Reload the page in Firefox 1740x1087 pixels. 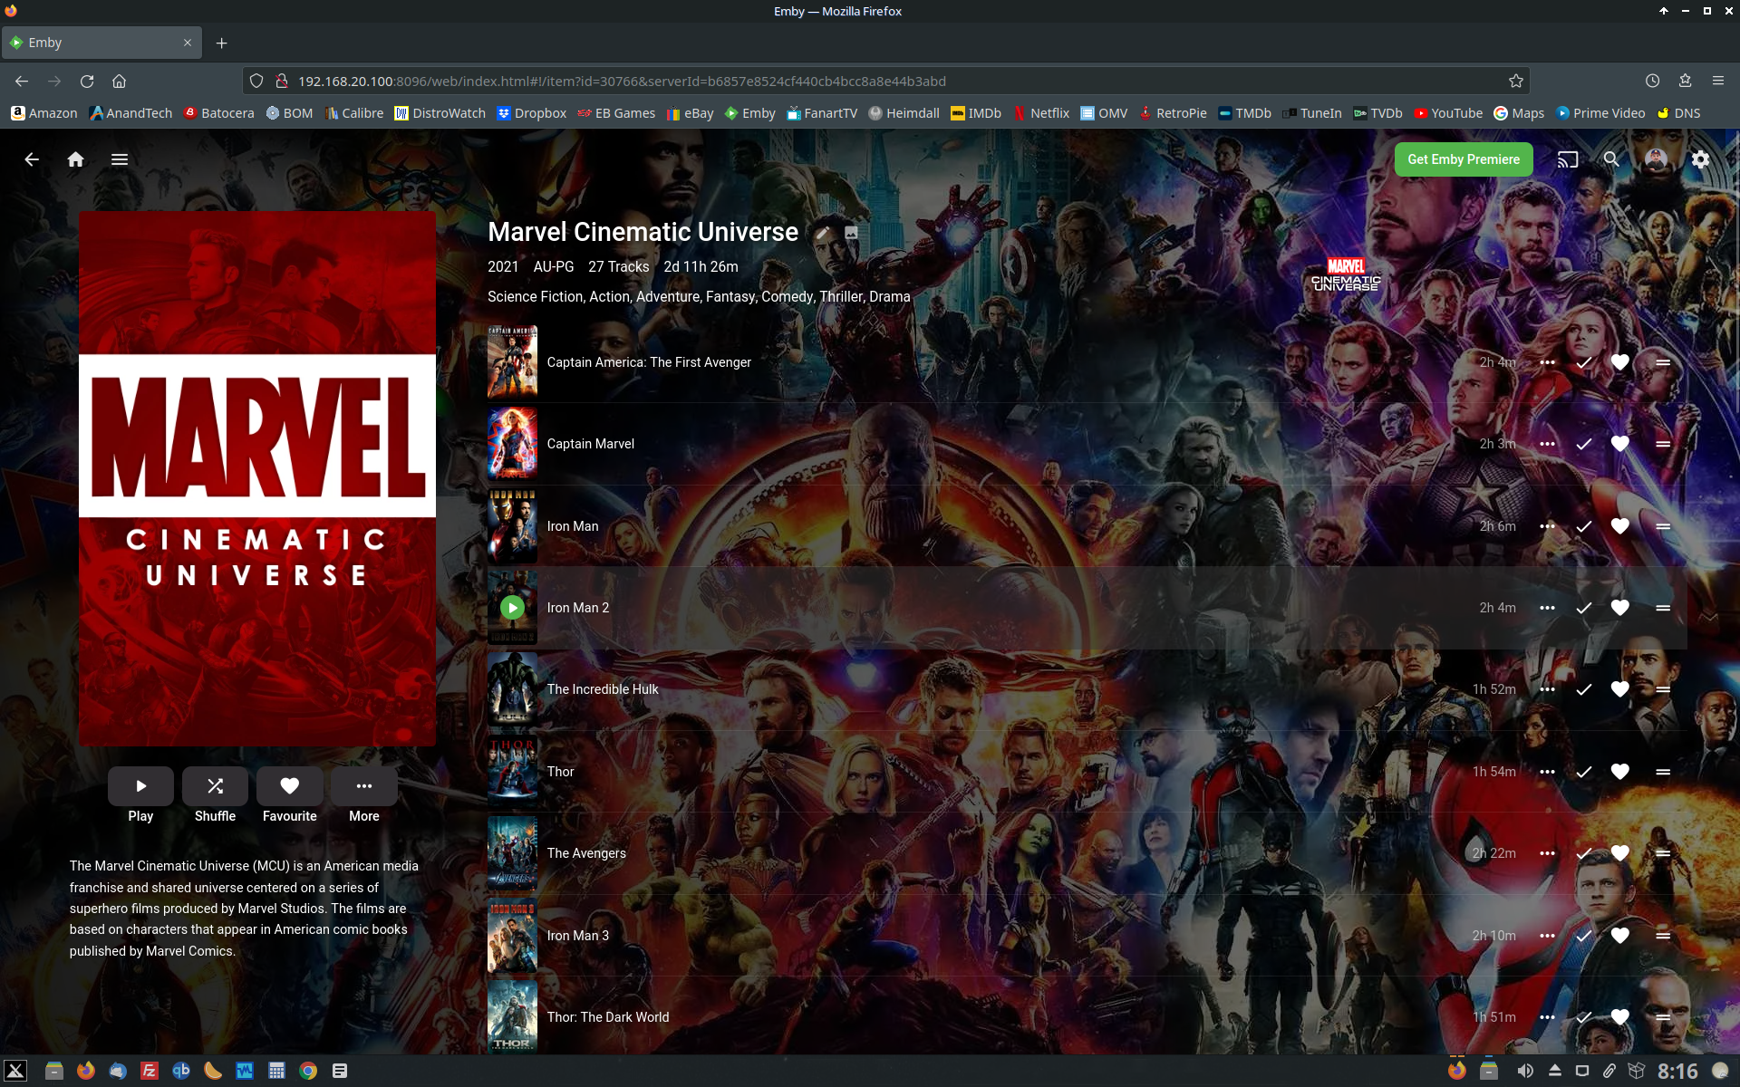click(x=87, y=81)
